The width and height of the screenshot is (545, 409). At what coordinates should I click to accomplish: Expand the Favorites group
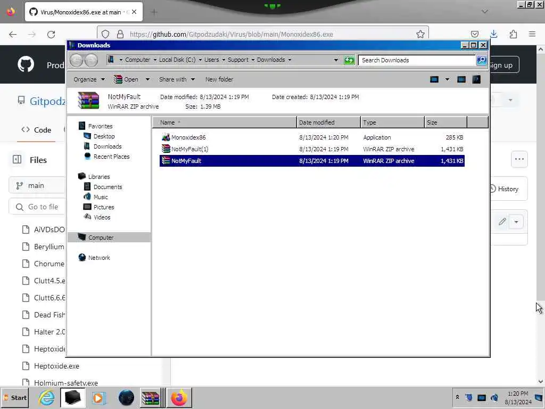100,126
